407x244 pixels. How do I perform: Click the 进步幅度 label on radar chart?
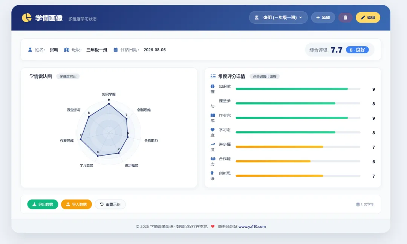132,165
